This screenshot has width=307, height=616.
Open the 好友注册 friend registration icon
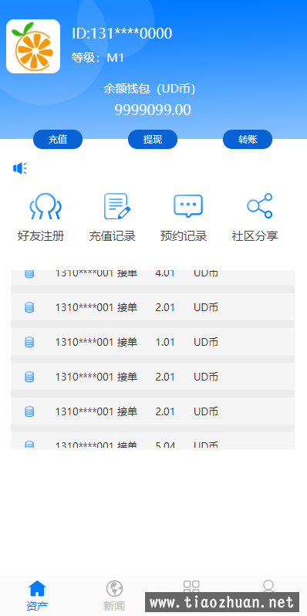coord(46,206)
